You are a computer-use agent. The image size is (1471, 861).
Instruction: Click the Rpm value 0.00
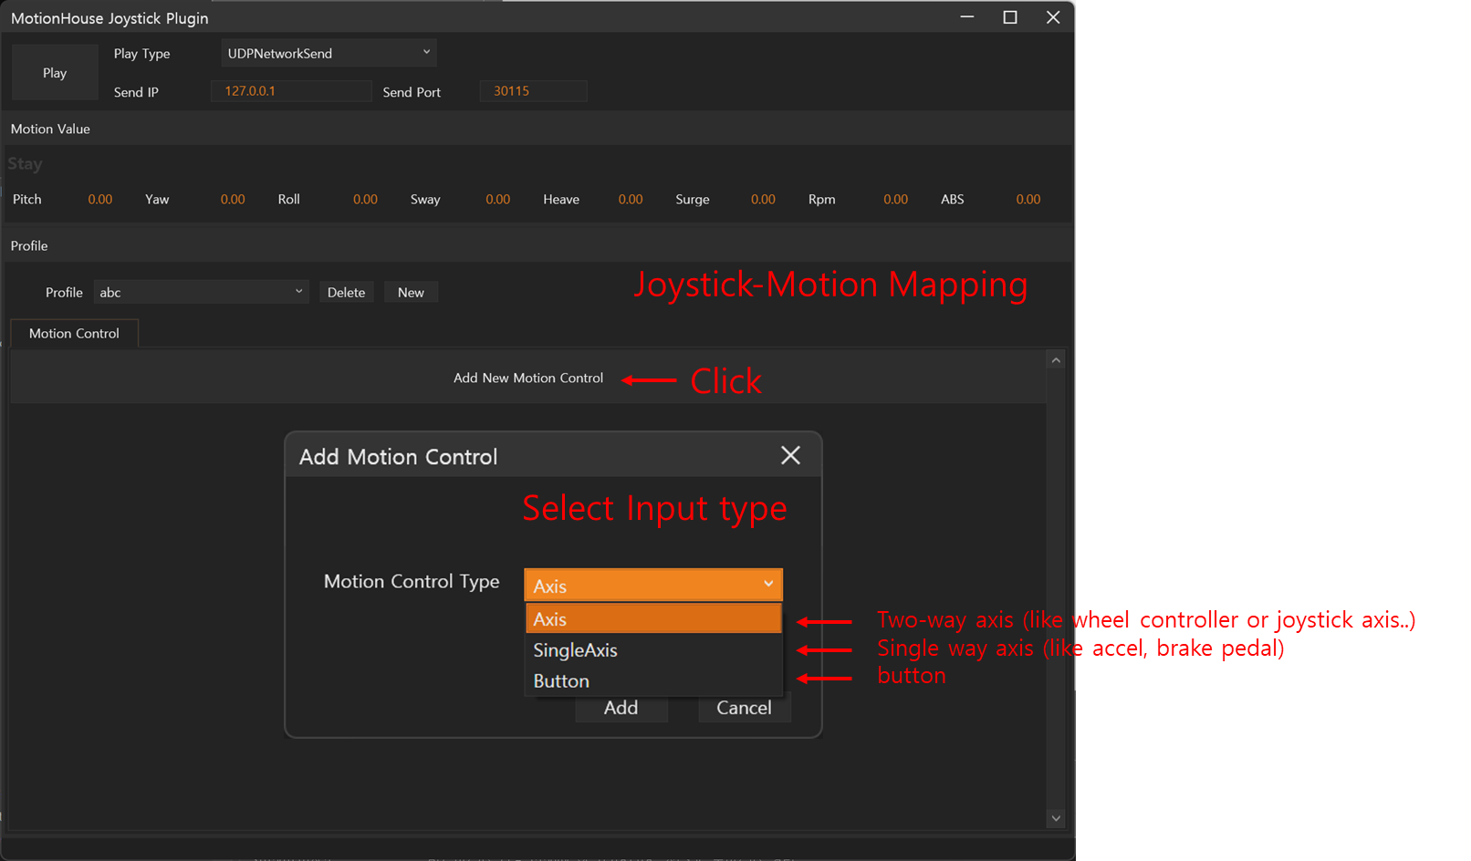[896, 199]
